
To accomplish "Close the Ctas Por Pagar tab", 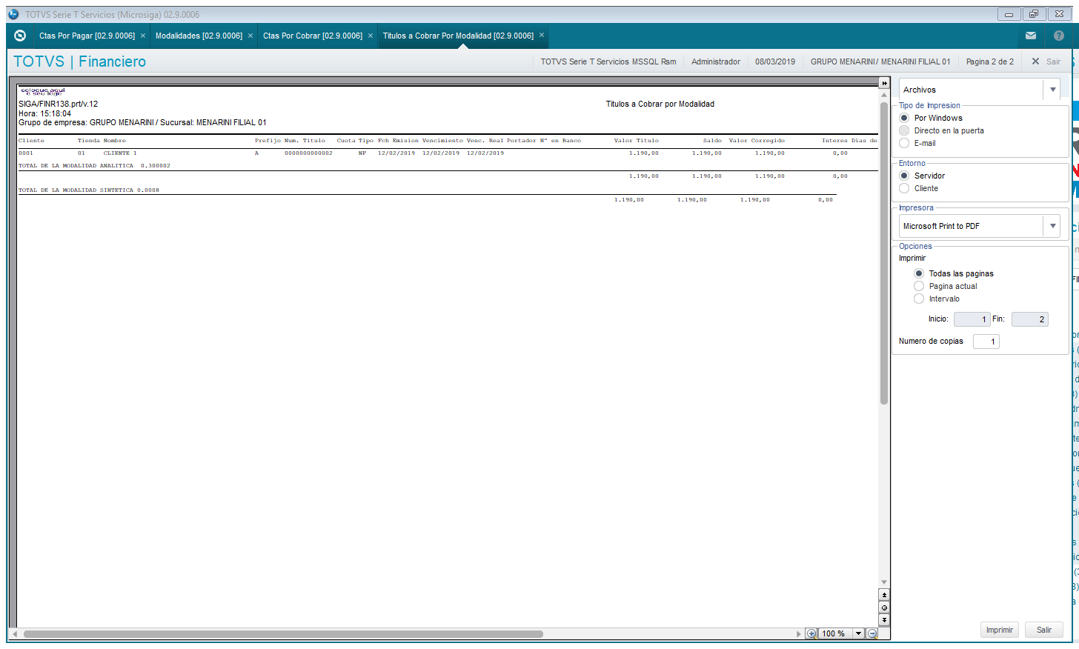I will [x=143, y=36].
